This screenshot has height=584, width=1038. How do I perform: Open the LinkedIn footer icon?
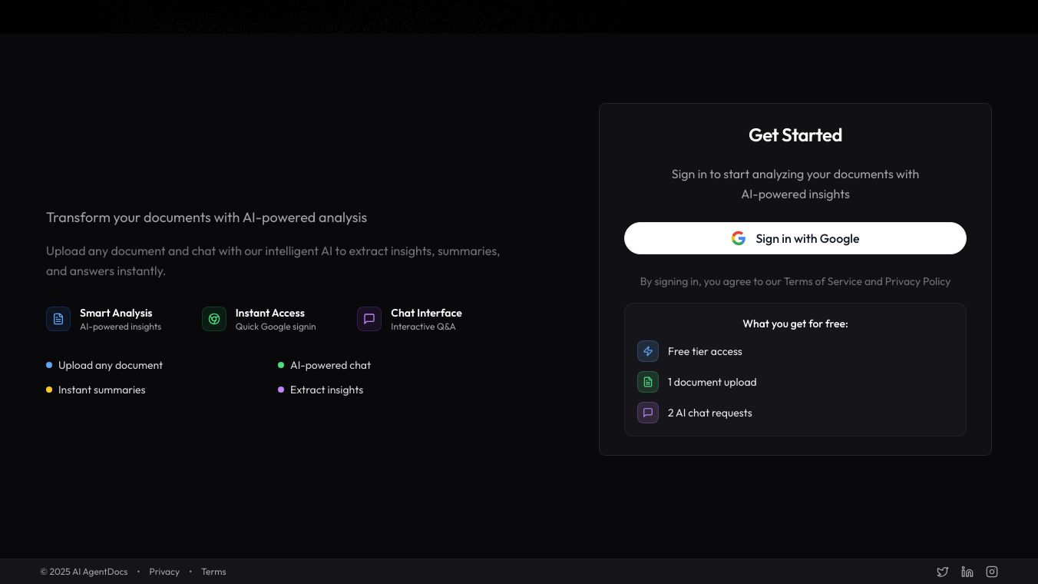click(x=967, y=572)
